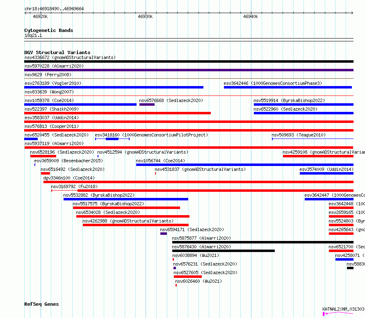Image resolution: width=365 pixels, height=318 pixels.
Task: Click the small black bar of nsv5883 variant
Action: point(350,268)
